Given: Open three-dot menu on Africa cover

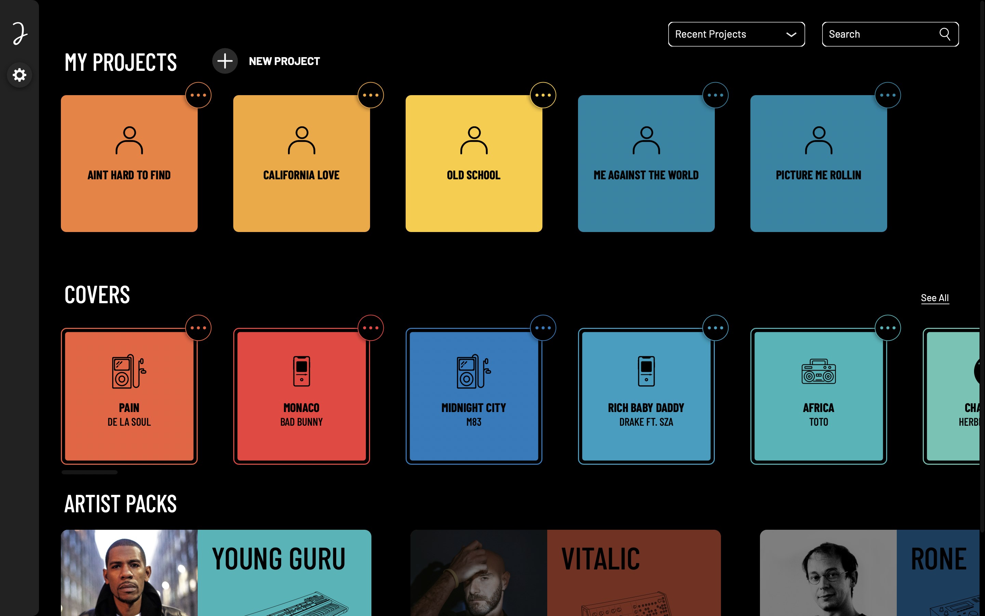Looking at the screenshot, I should tap(887, 328).
